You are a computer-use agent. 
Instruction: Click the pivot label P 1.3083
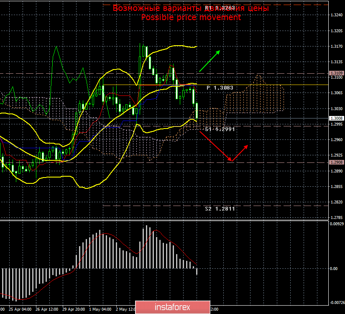[220, 88]
